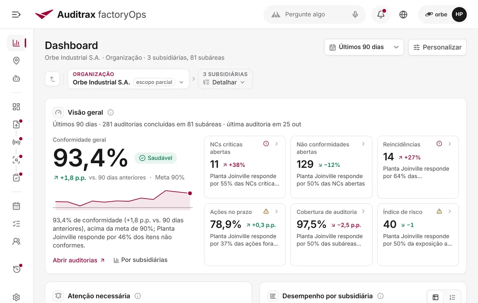
Task: Click the 97,5% audit coverage value
Action: [311, 224]
